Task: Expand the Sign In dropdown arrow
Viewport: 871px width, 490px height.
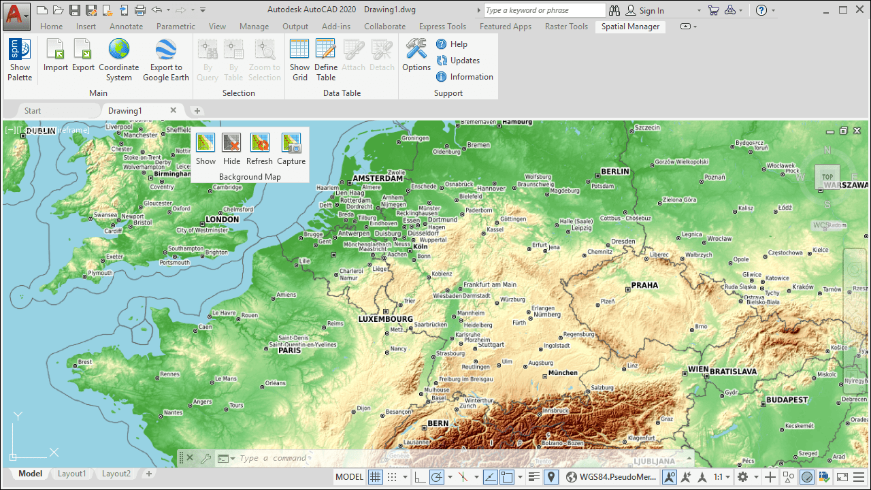Action: pos(699,10)
